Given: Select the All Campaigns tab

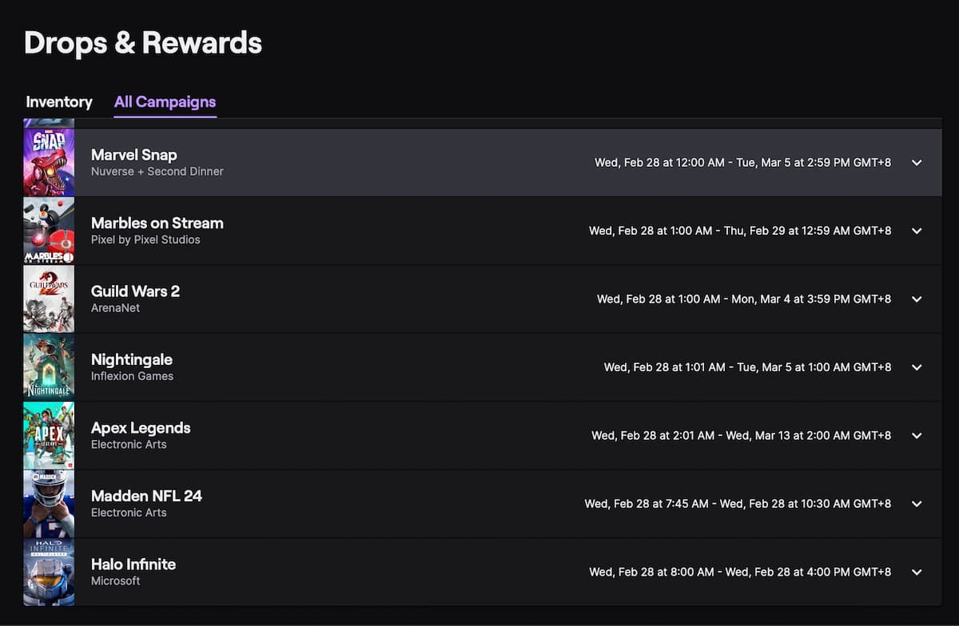Looking at the screenshot, I should (165, 102).
